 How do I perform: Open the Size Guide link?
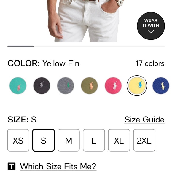[144, 120]
